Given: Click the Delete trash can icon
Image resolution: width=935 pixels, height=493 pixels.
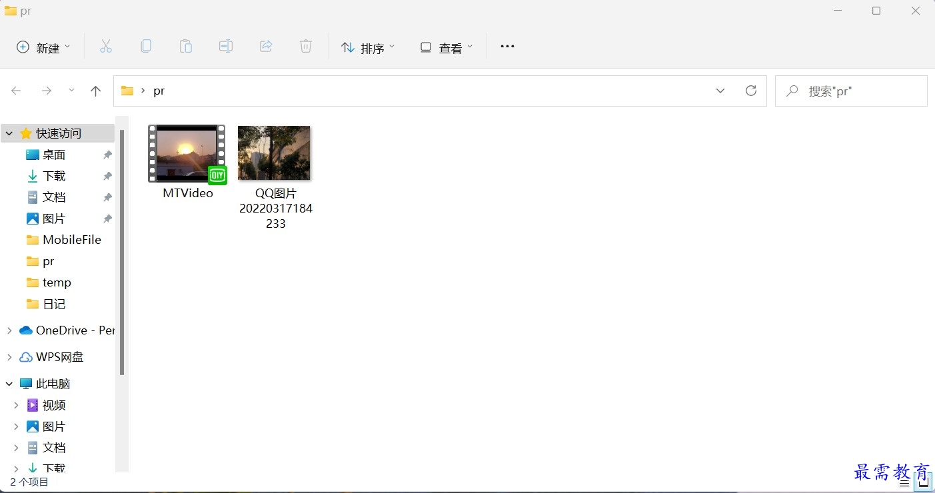Looking at the screenshot, I should coord(306,47).
